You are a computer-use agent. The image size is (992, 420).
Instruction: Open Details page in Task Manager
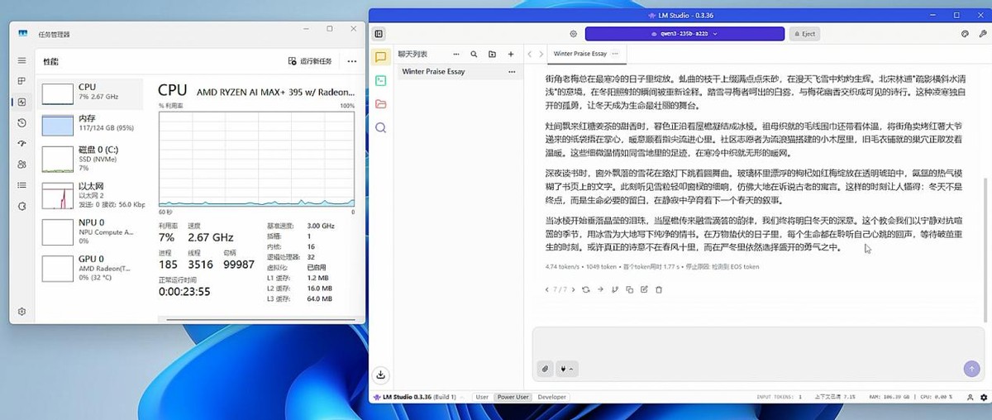coord(22,185)
